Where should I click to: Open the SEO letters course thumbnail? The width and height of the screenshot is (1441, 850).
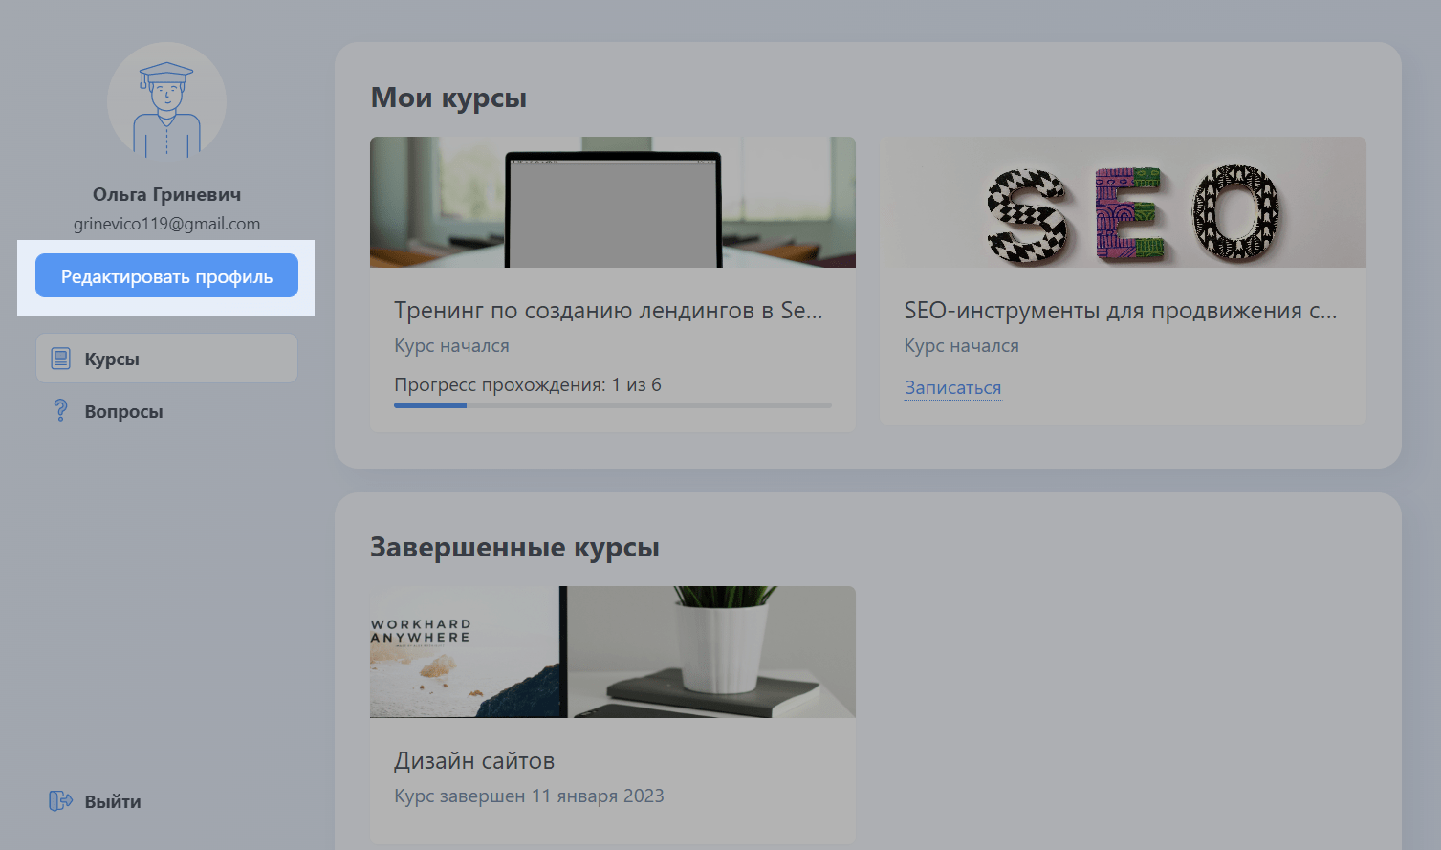coord(1123,202)
